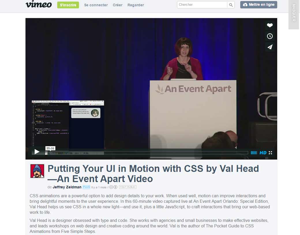
Task: Select Se connecter in the top bar
Action: click(96, 5)
